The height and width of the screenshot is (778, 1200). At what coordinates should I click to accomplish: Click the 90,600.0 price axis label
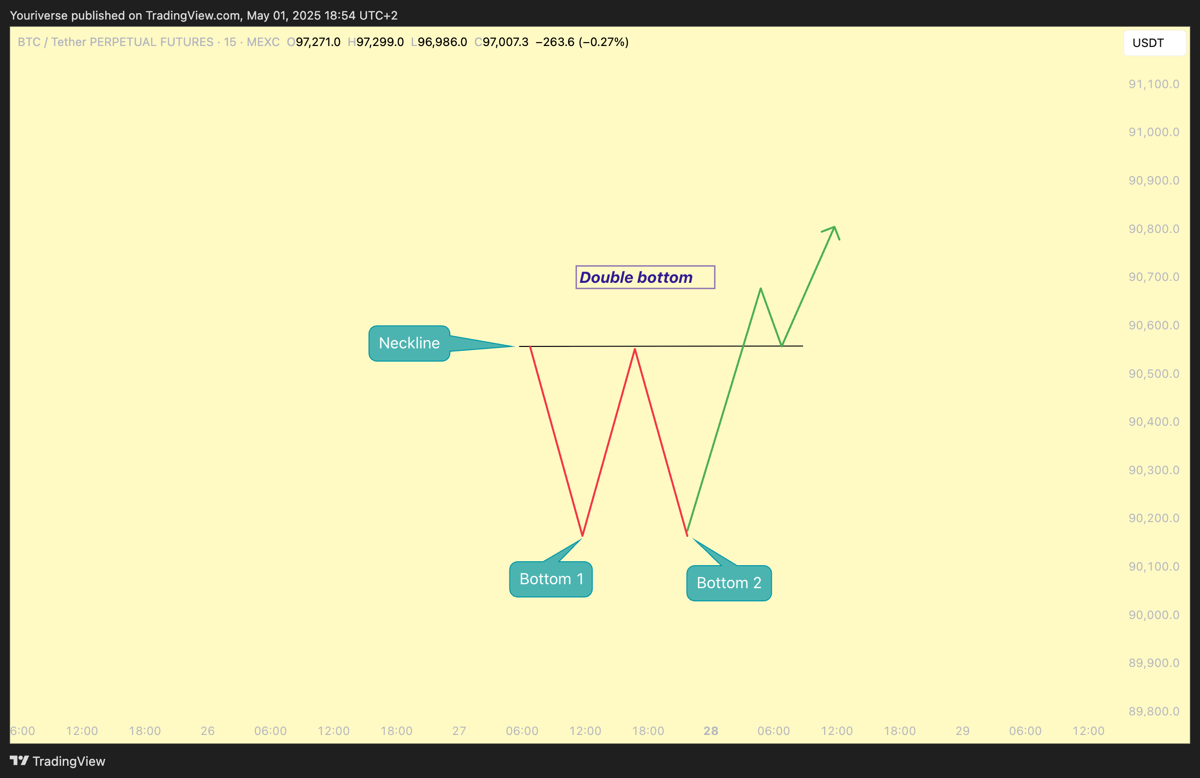[x=1154, y=325]
